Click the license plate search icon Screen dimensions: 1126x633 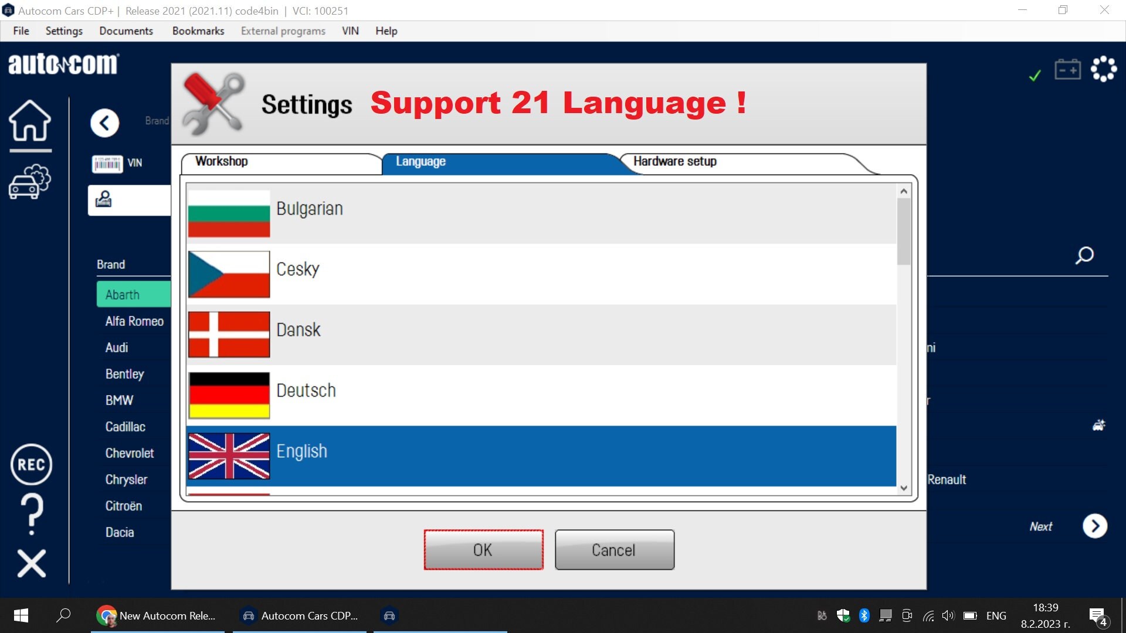pyautogui.click(x=104, y=200)
